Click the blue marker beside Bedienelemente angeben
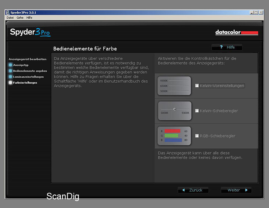 pos(10,71)
